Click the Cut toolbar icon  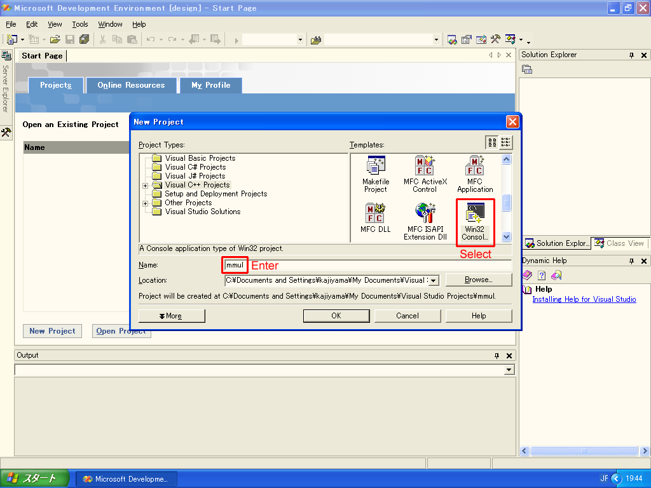pyautogui.click(x=102, y=39)
